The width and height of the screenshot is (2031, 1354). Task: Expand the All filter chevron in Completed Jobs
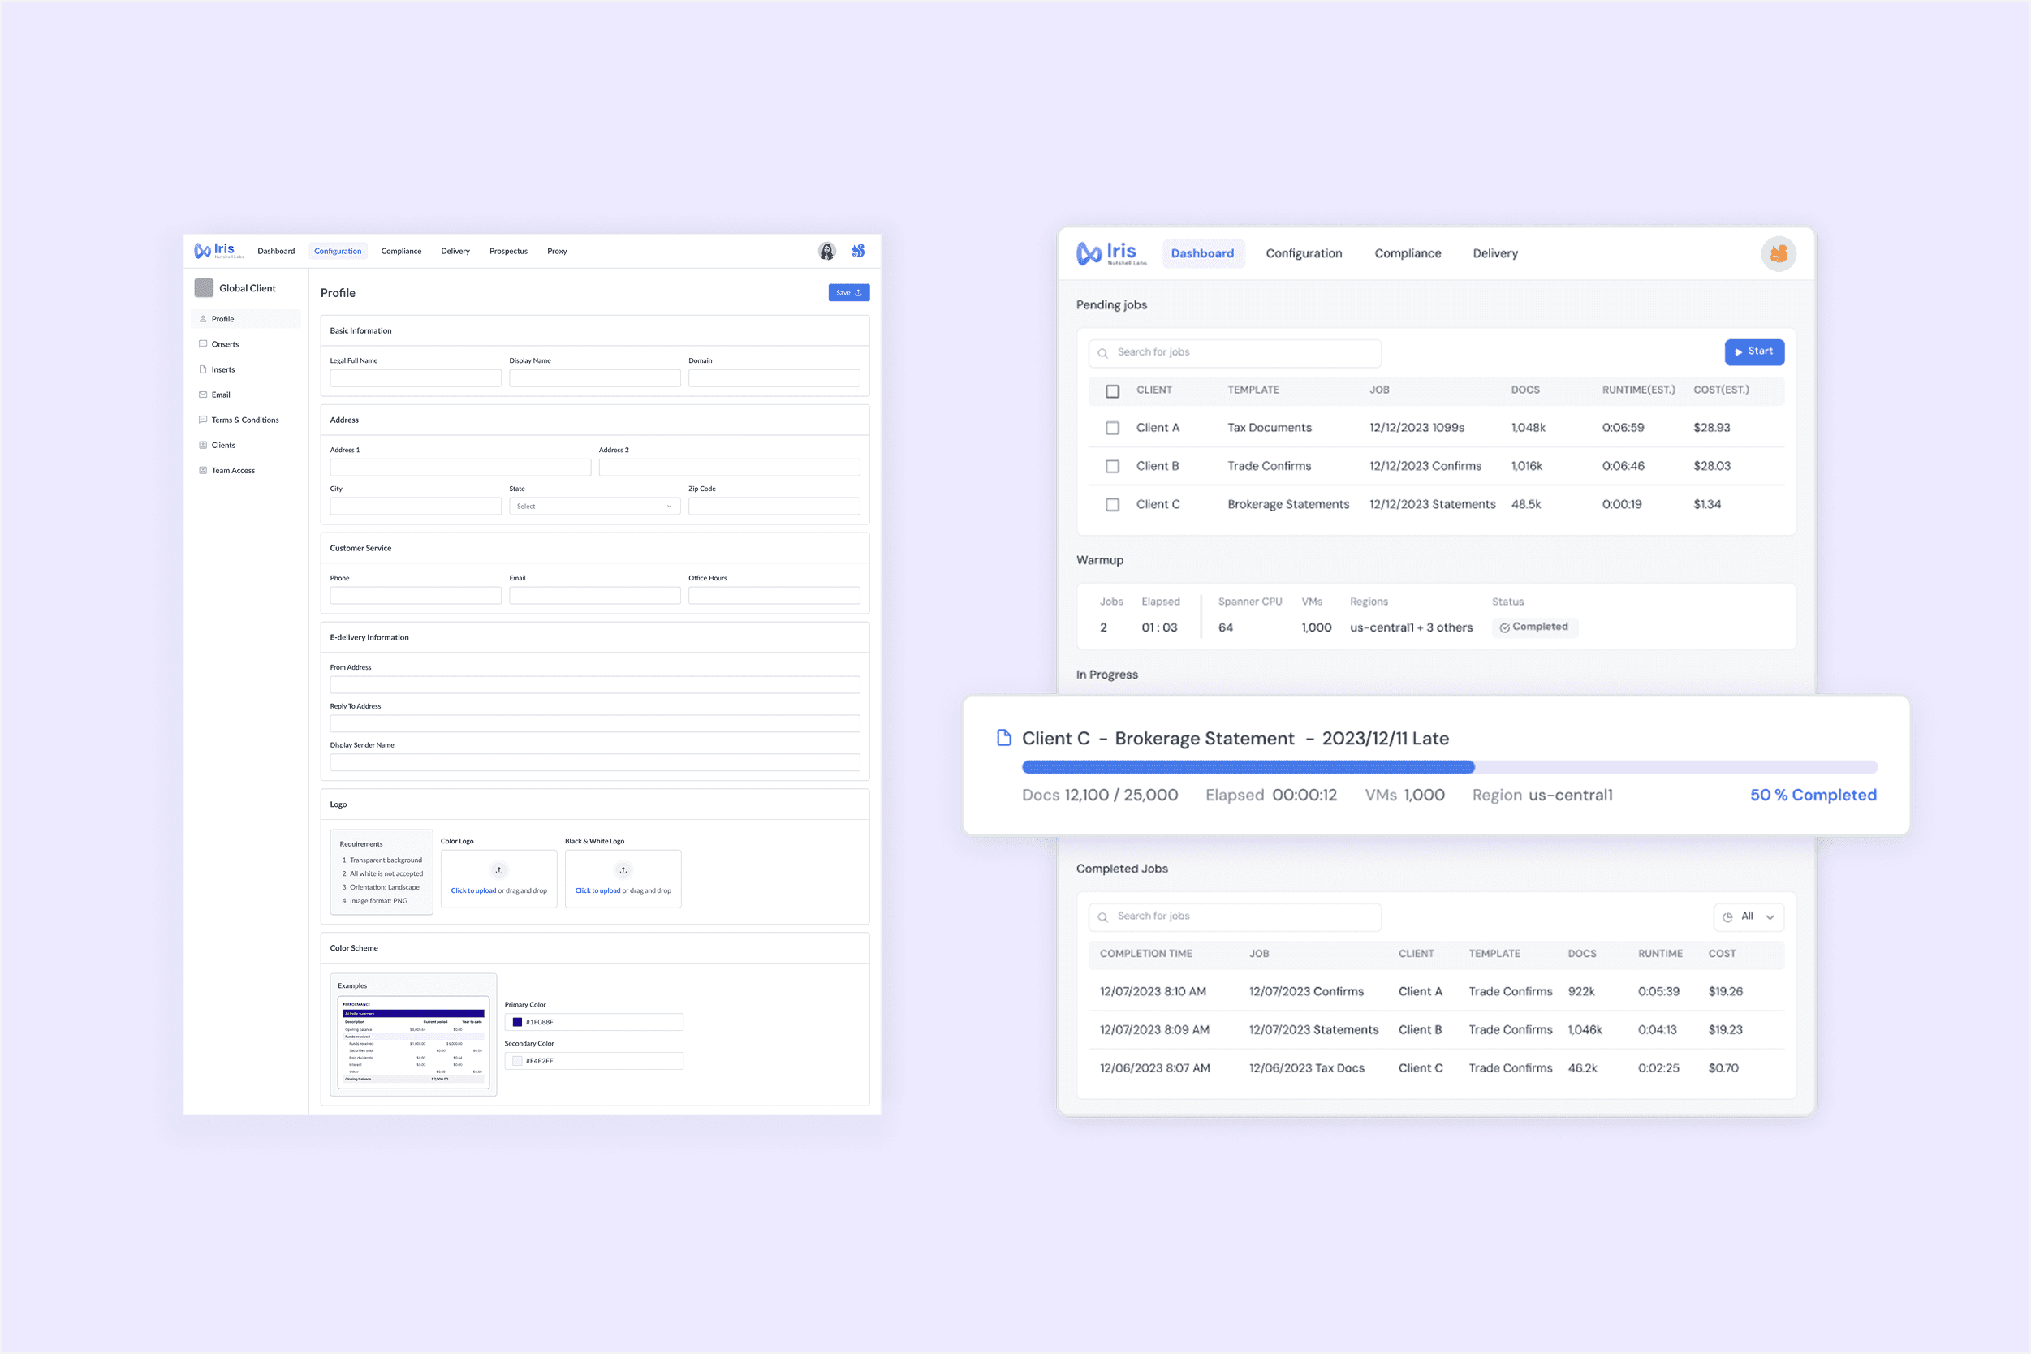point(1770,917)
